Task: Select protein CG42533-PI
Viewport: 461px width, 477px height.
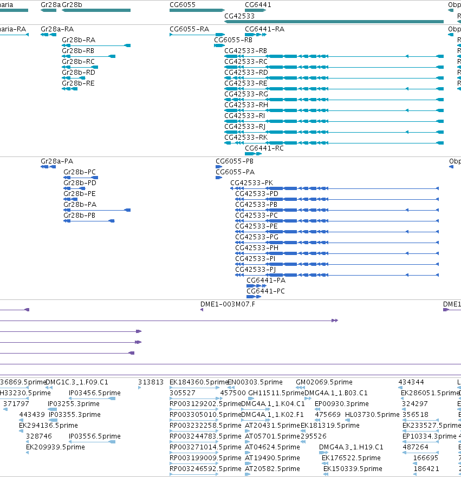Action: [337, 264]
